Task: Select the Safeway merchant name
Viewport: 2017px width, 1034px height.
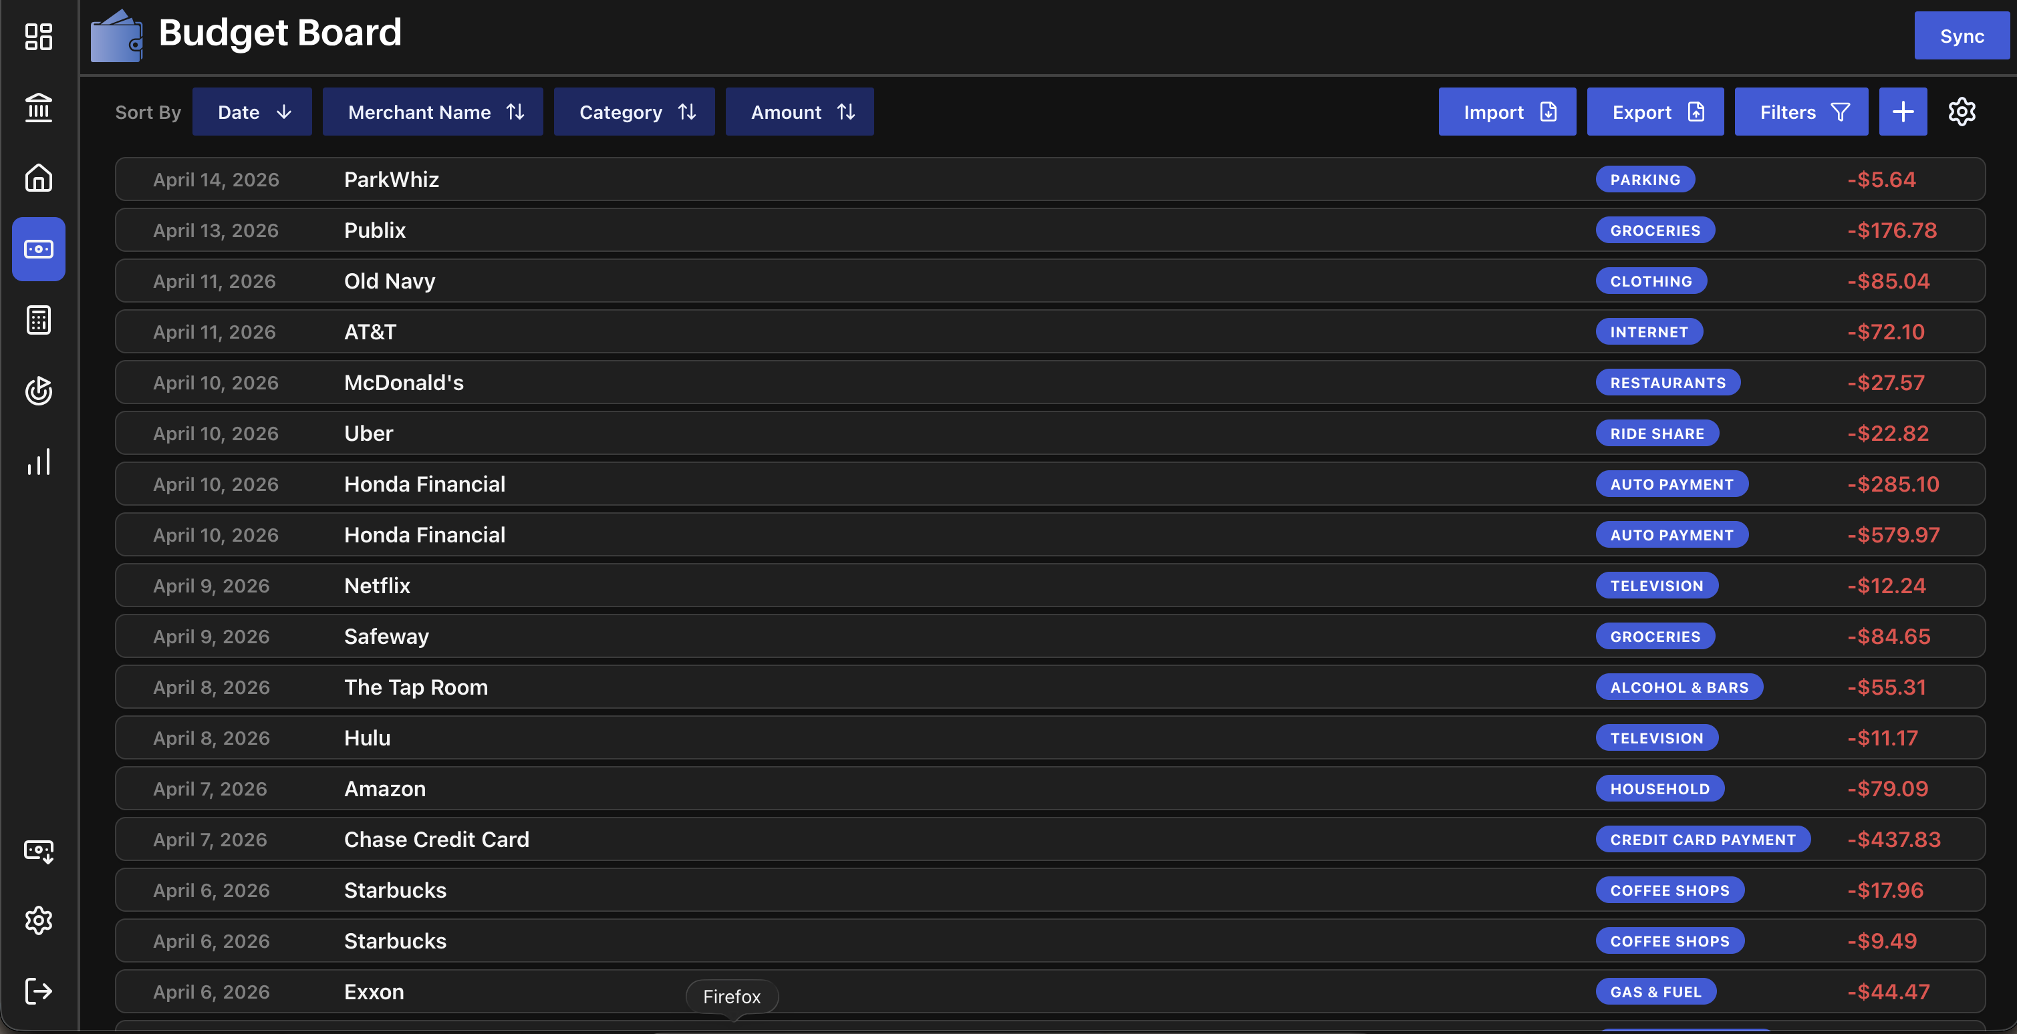Action: click(x=387, y=637)
